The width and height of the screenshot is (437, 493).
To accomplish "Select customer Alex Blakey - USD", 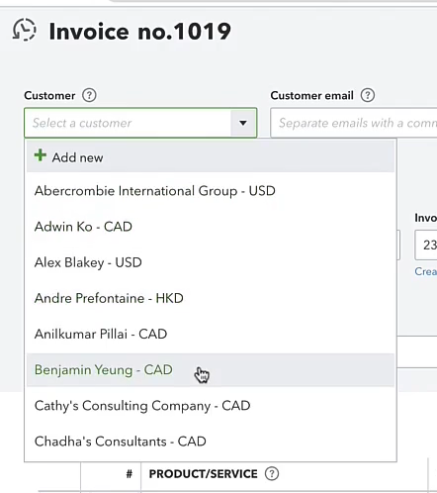I will pyautogui.click(x=211, y=262).
